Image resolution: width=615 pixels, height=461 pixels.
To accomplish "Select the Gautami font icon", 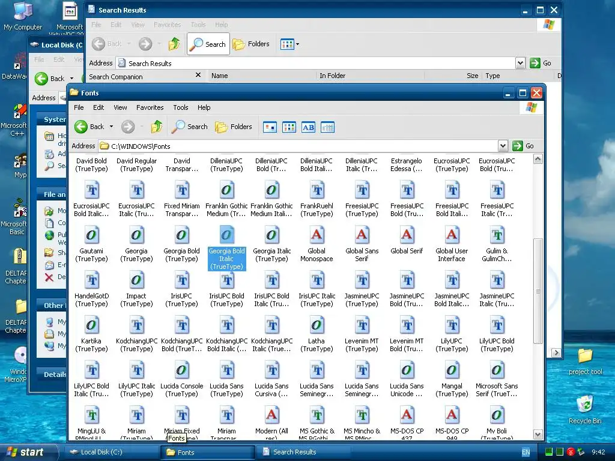I will pos(91,235).
